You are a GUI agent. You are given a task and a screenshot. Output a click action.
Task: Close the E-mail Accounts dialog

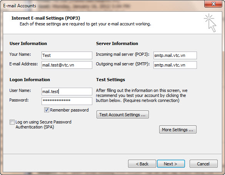(213, 4)
